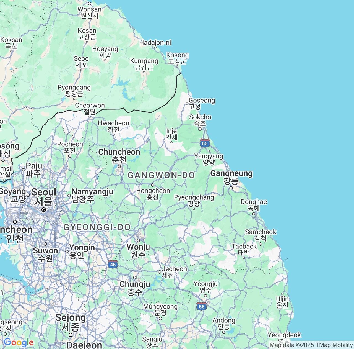
Task: Click the Pyeongchang town label
Action: coord(194,200)
